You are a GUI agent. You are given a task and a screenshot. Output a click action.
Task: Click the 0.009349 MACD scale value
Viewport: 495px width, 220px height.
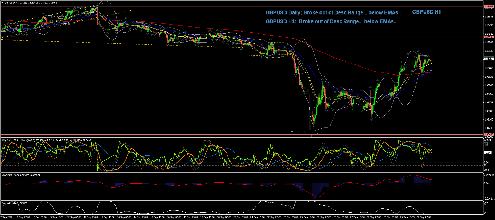tap(489, 175)
